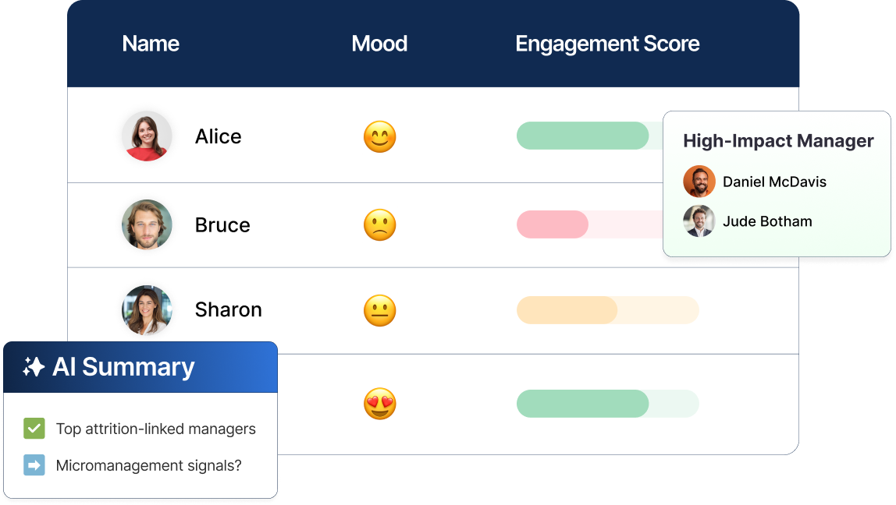896x505 pixels.
Task: Open Daniel McDavis's profile avatar
Action: pos(699,181)
